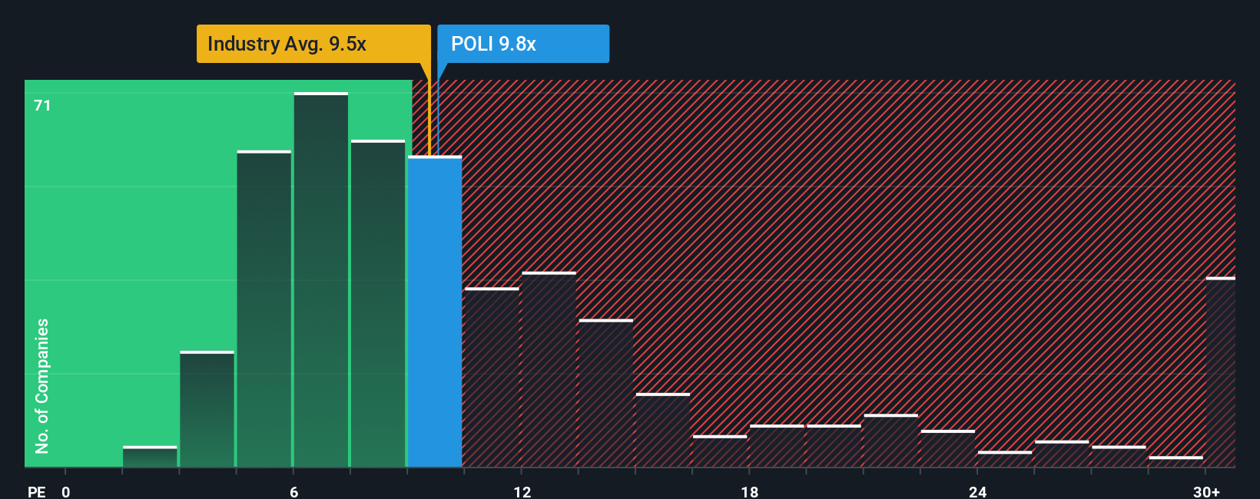Screen dimensions: 1260x499
Task: Select the hatched bar immediately right of POLI bar
Action: [492, 378]
